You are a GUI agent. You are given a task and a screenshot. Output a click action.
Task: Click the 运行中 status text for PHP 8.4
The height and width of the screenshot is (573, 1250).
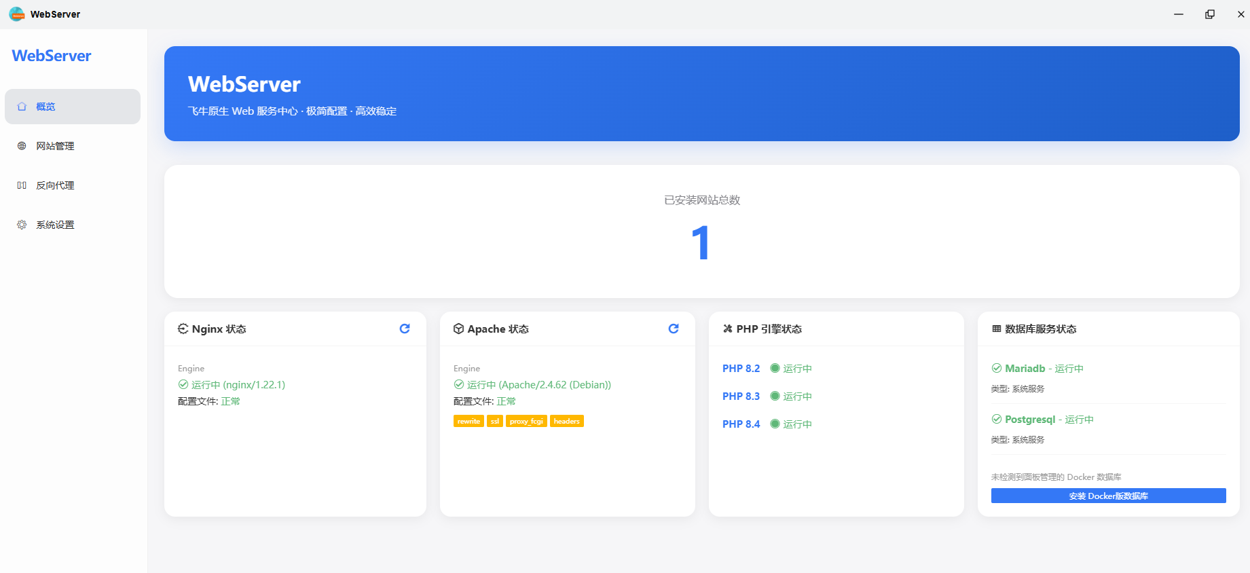click(798, 424)
